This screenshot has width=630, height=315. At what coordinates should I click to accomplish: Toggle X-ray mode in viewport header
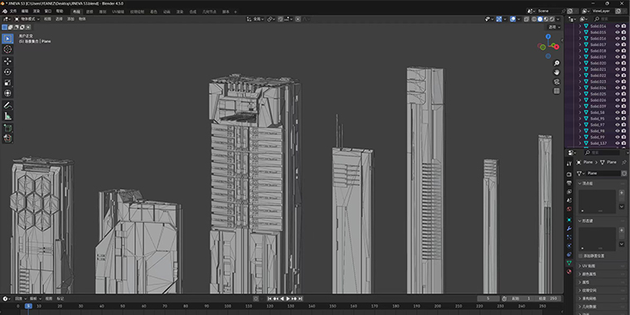click(526, 19)
